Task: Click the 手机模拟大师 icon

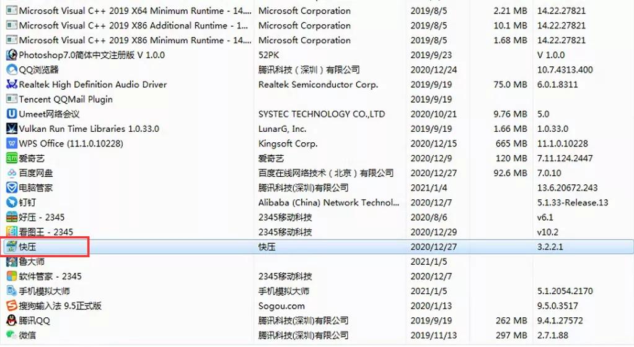Action: 12,291
